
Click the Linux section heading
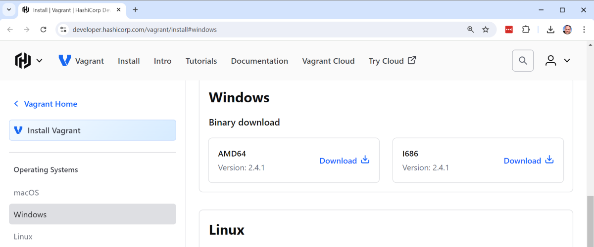tap(227, 230)
